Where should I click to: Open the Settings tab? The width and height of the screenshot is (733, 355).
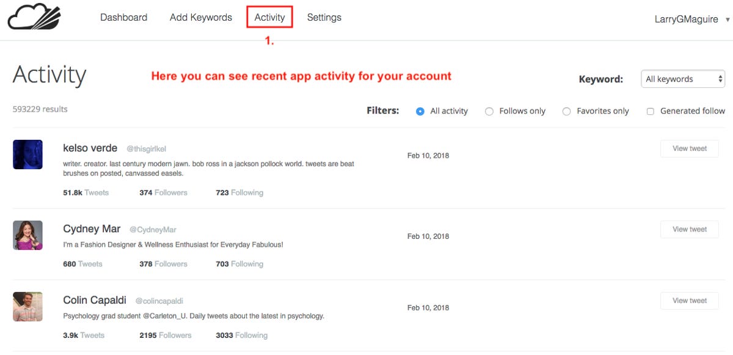(x=324, y=17)
